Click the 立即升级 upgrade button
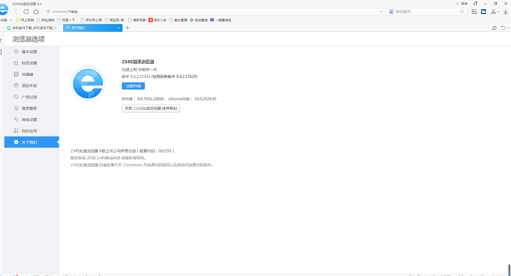The height and width of the screenshot is (276, 511). coord(133,86)
